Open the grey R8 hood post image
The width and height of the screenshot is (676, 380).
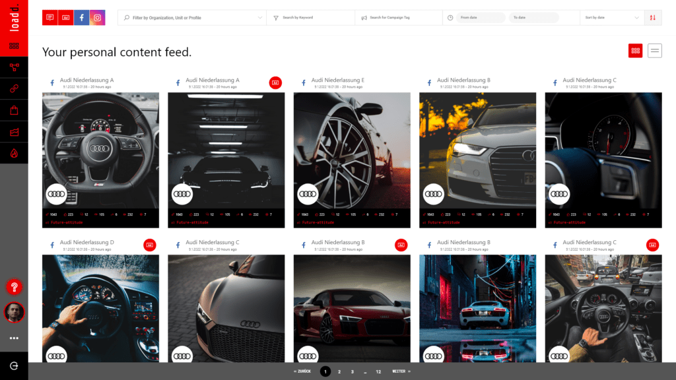[x=226, y=309]
